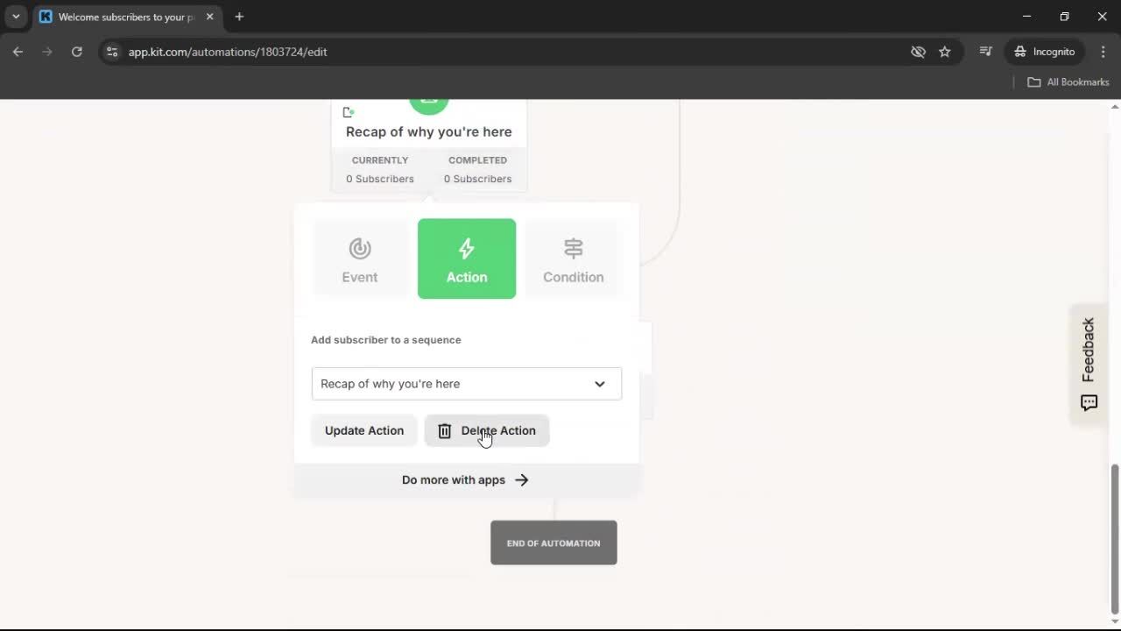Click the Incognito indicator icon
The width and height of the screenshot is (1121, 631).
pyautogui.click(x=1020, y=52)
